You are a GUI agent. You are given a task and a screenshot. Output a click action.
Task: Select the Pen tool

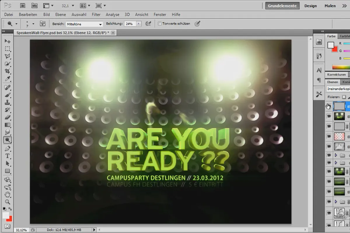[x=8, y=148]
